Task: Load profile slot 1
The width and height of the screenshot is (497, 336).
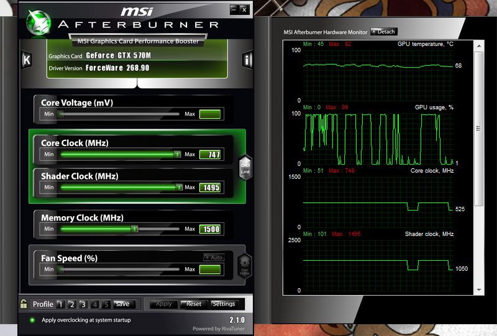Action: 60,304
